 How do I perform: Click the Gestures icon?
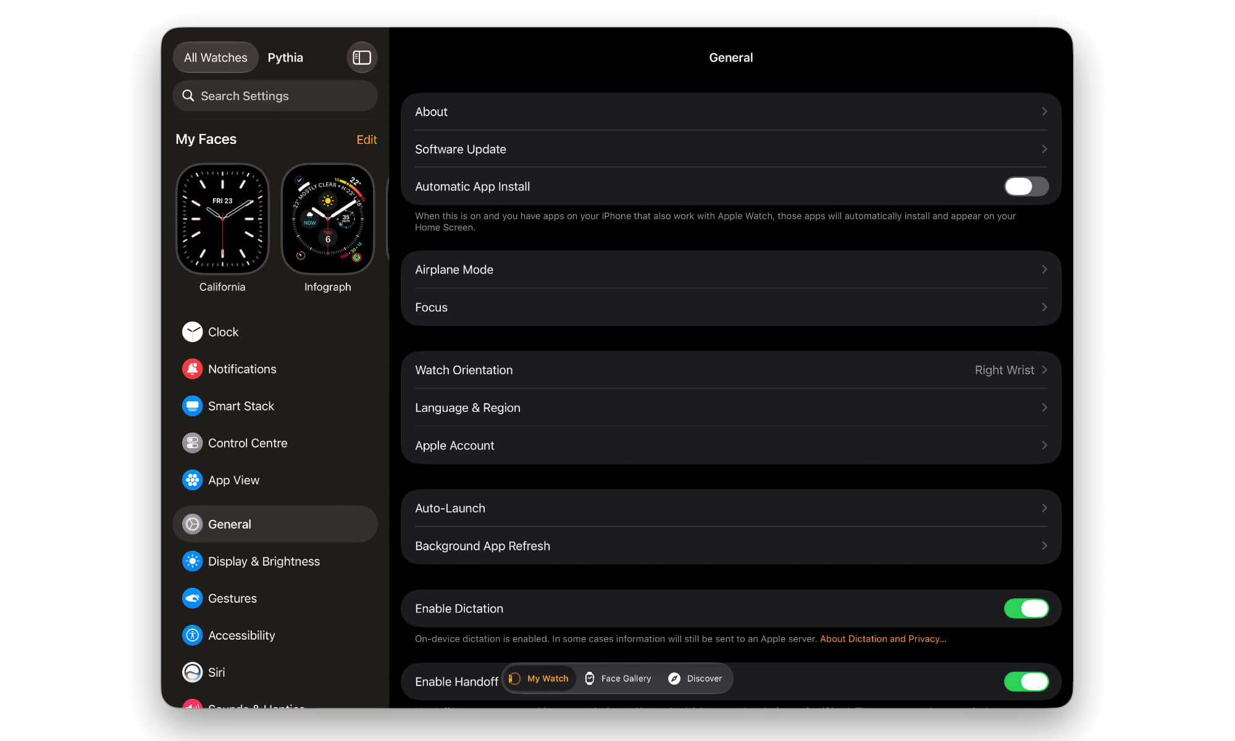pos(192,598)
